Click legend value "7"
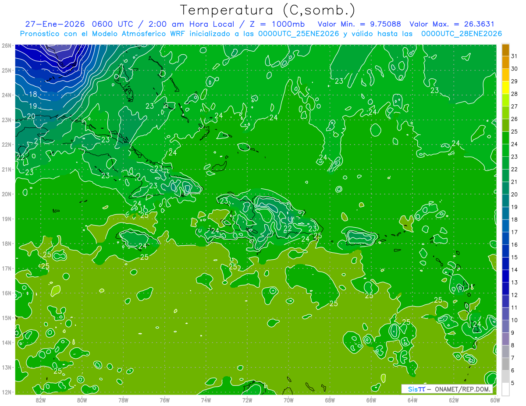This screenshot has height=406, width=526. (x=513, y=358)
